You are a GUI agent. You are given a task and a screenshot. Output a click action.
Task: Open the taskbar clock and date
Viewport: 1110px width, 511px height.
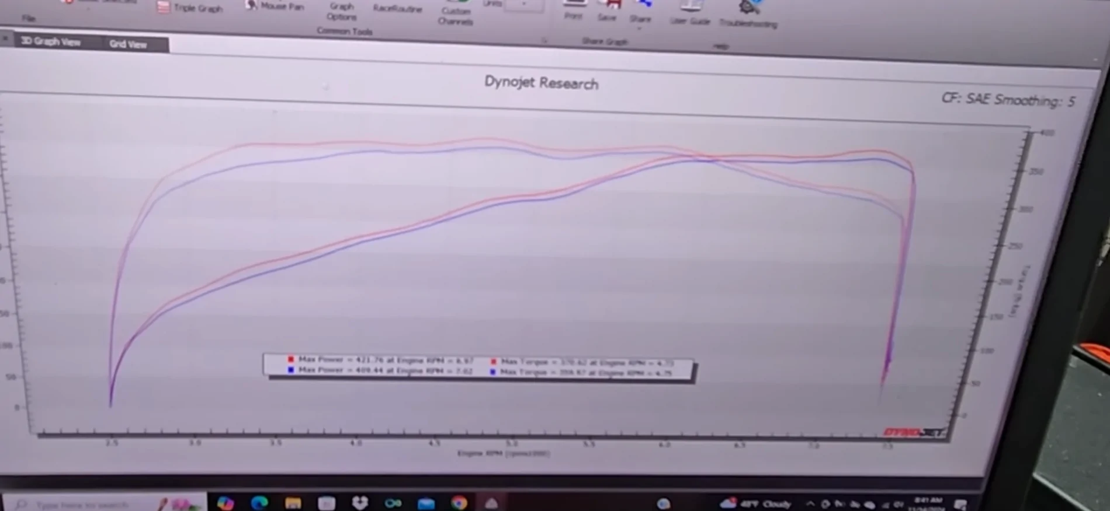pos(928,504)
